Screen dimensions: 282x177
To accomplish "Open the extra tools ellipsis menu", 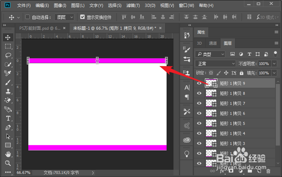I will [x=8, y=172].
